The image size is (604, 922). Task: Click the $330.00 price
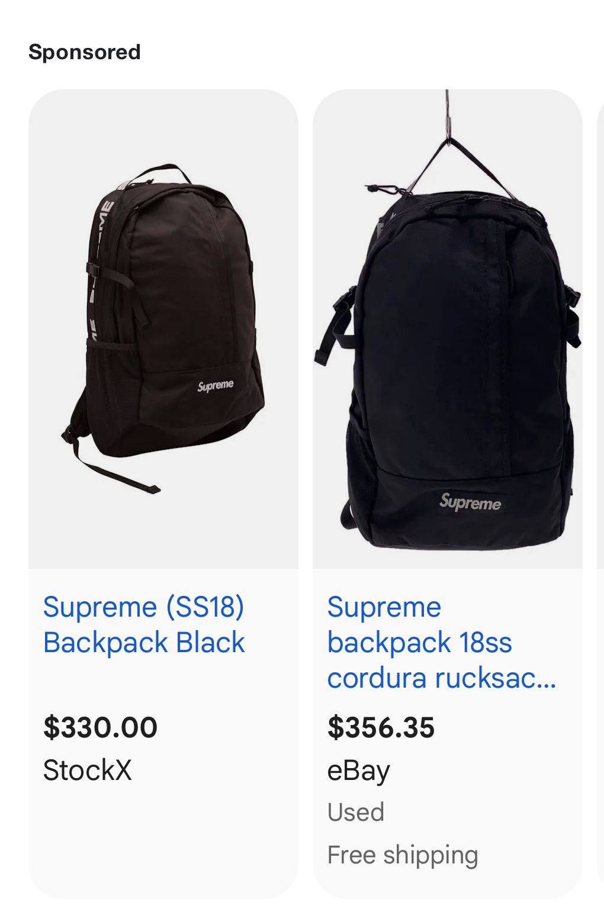click(x=100, y=727)
